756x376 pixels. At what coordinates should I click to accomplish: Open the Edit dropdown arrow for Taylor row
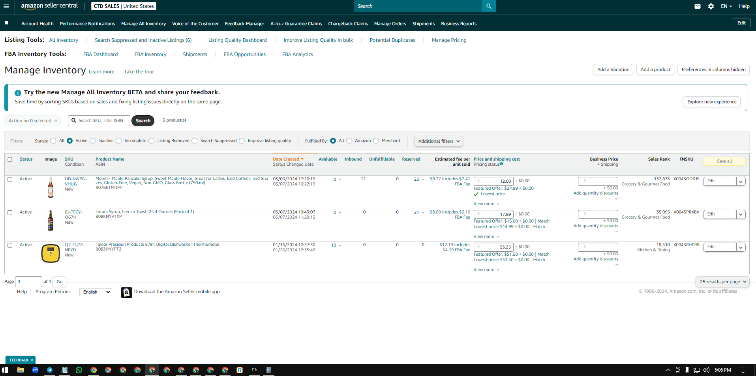pos(741,247)
